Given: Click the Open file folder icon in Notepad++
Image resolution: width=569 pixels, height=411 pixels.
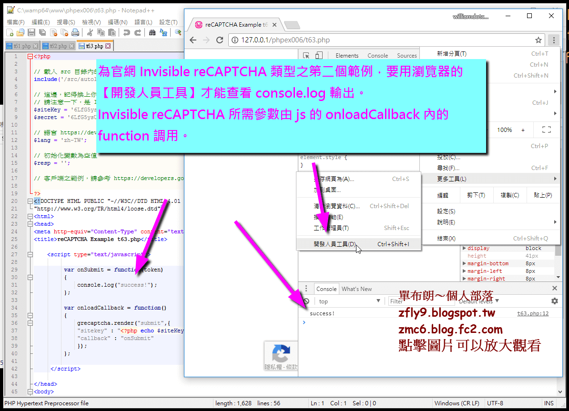Looking at the screenshot, I should coord(20,33).
